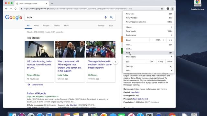Select New Incognito Window menu item
The height and width of the screenshot is (116, 207).
coord(148,22)
